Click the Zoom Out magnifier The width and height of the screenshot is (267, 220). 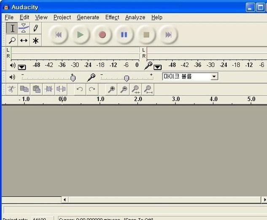(x=124, y=89)
